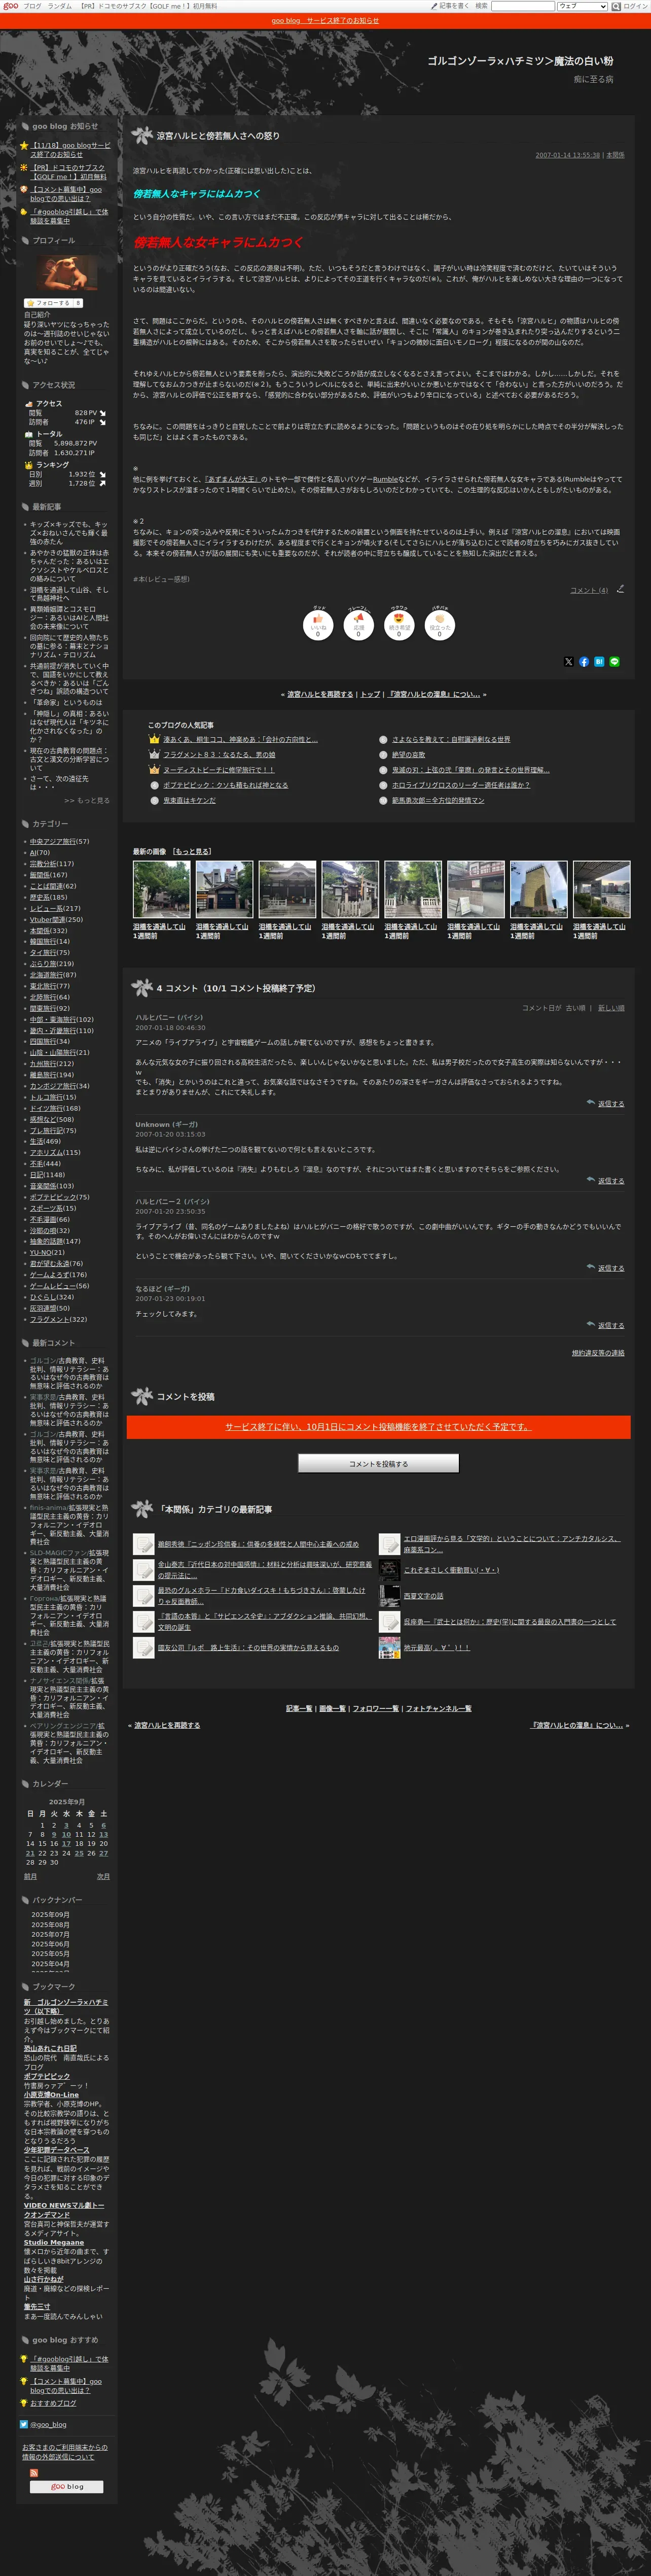Open recent article 西夏文字の話

pos(423,1596)
